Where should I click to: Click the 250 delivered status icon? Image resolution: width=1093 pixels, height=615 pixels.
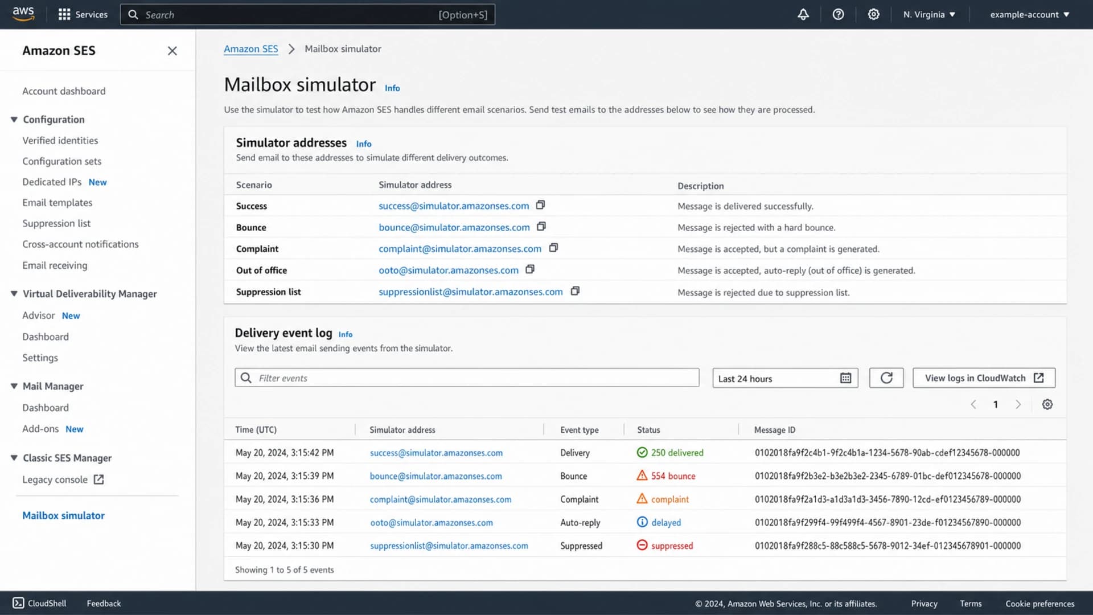point(642,452)
